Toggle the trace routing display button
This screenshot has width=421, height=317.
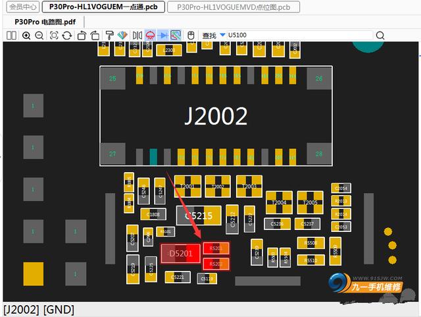[176, 35]
